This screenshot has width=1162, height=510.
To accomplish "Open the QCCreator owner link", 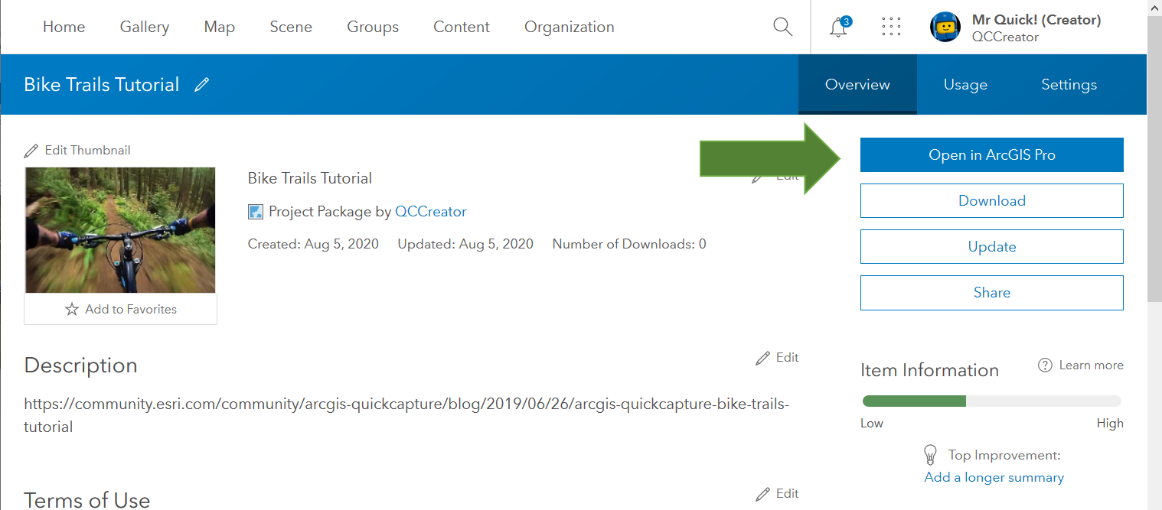I will tap(430, 212).
